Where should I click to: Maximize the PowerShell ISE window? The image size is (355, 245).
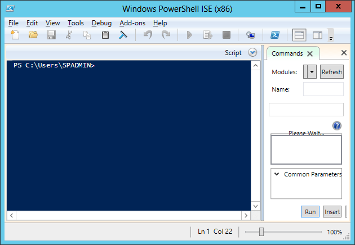click(x=318, y=7)
